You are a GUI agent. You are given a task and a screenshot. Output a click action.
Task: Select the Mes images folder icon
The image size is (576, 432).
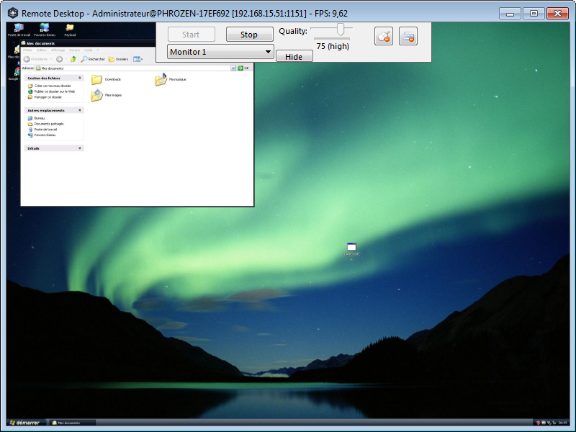tap(96, 95)
